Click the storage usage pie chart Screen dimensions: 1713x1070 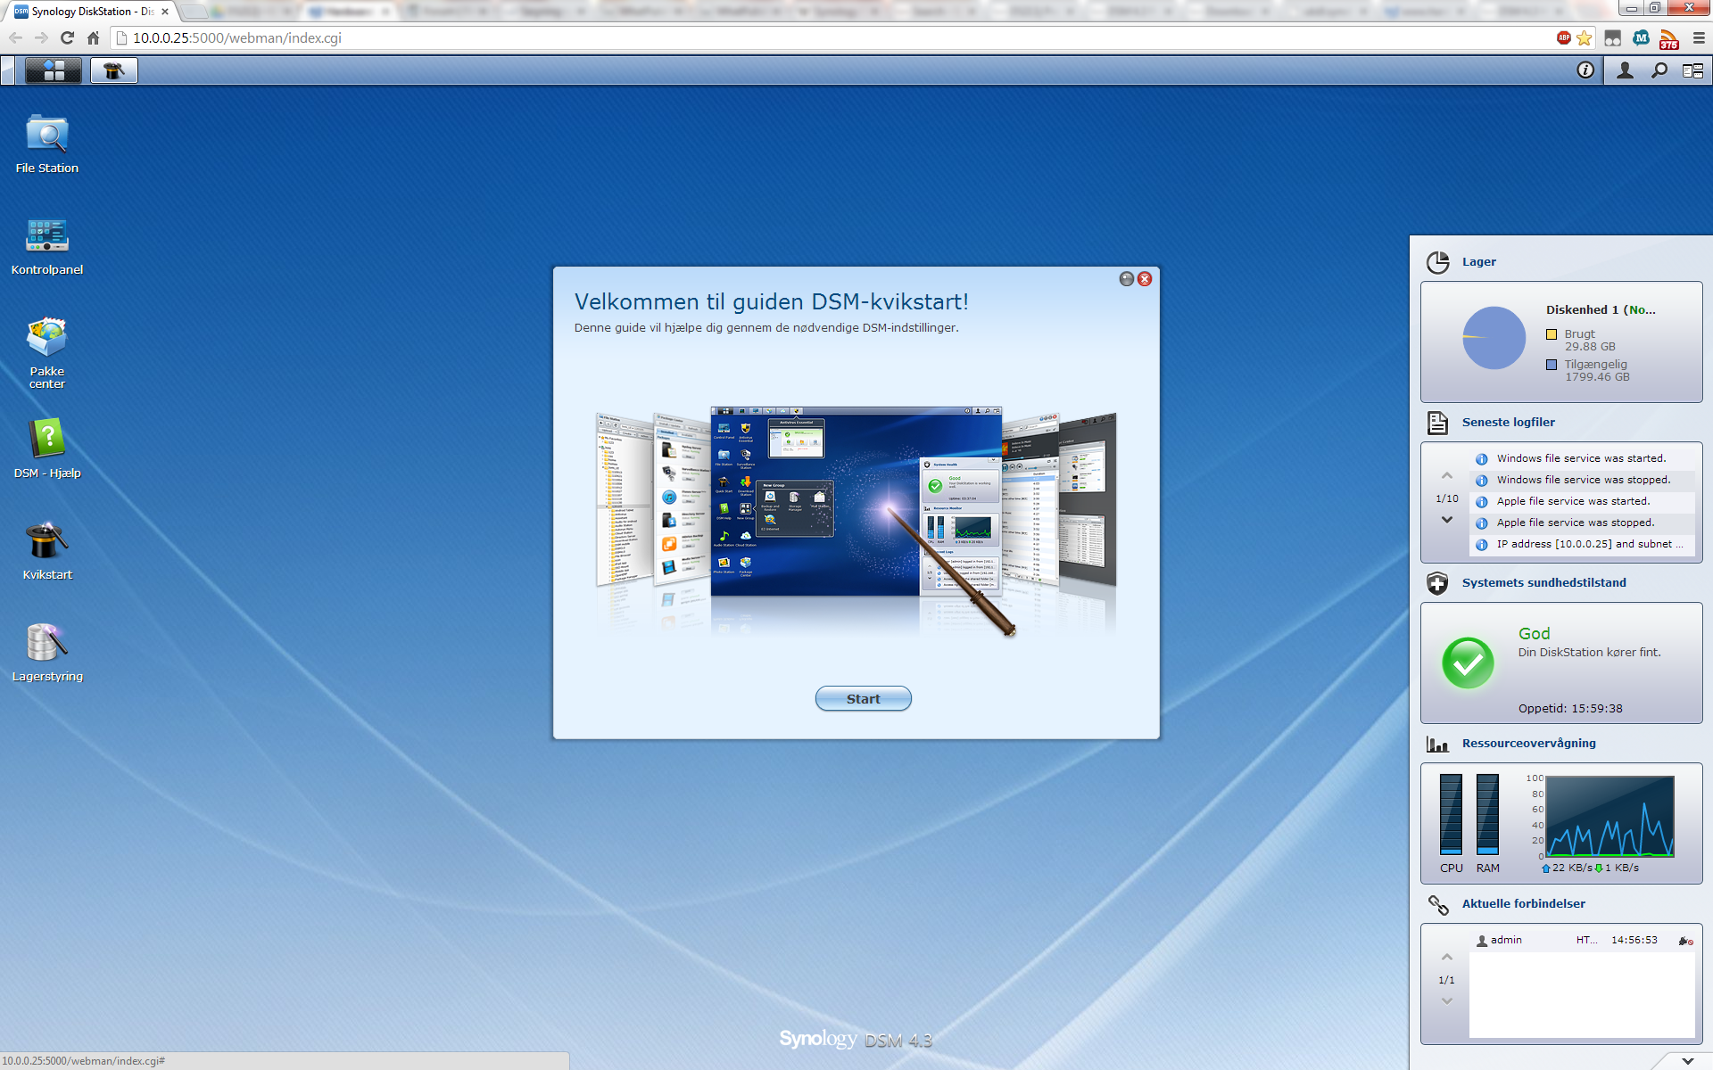click(1494, 338)
